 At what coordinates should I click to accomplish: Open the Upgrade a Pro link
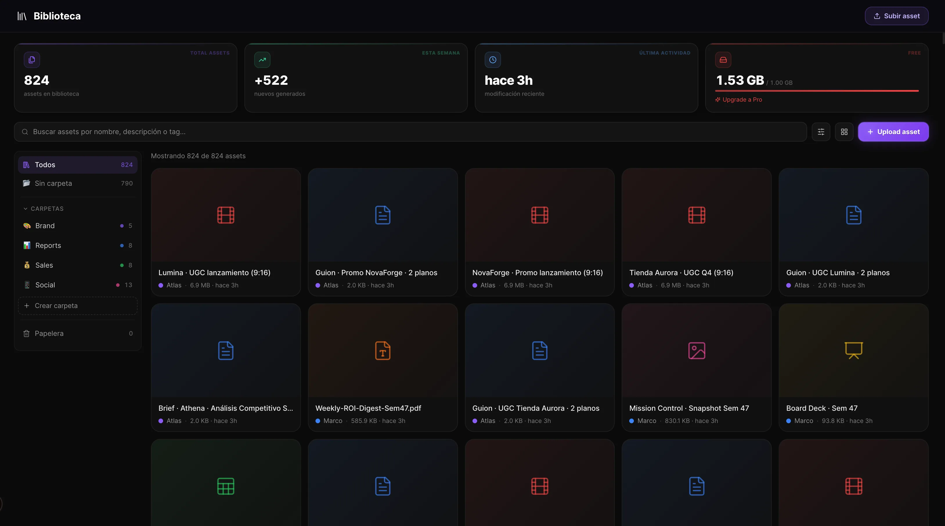pyautogui.click(x=738, y=100)
